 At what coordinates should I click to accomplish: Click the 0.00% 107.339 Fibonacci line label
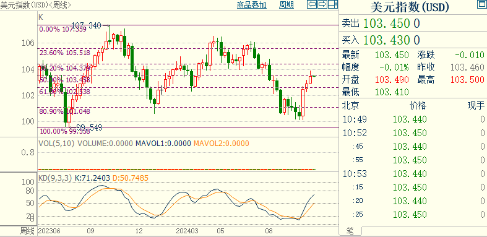[62, 30]
